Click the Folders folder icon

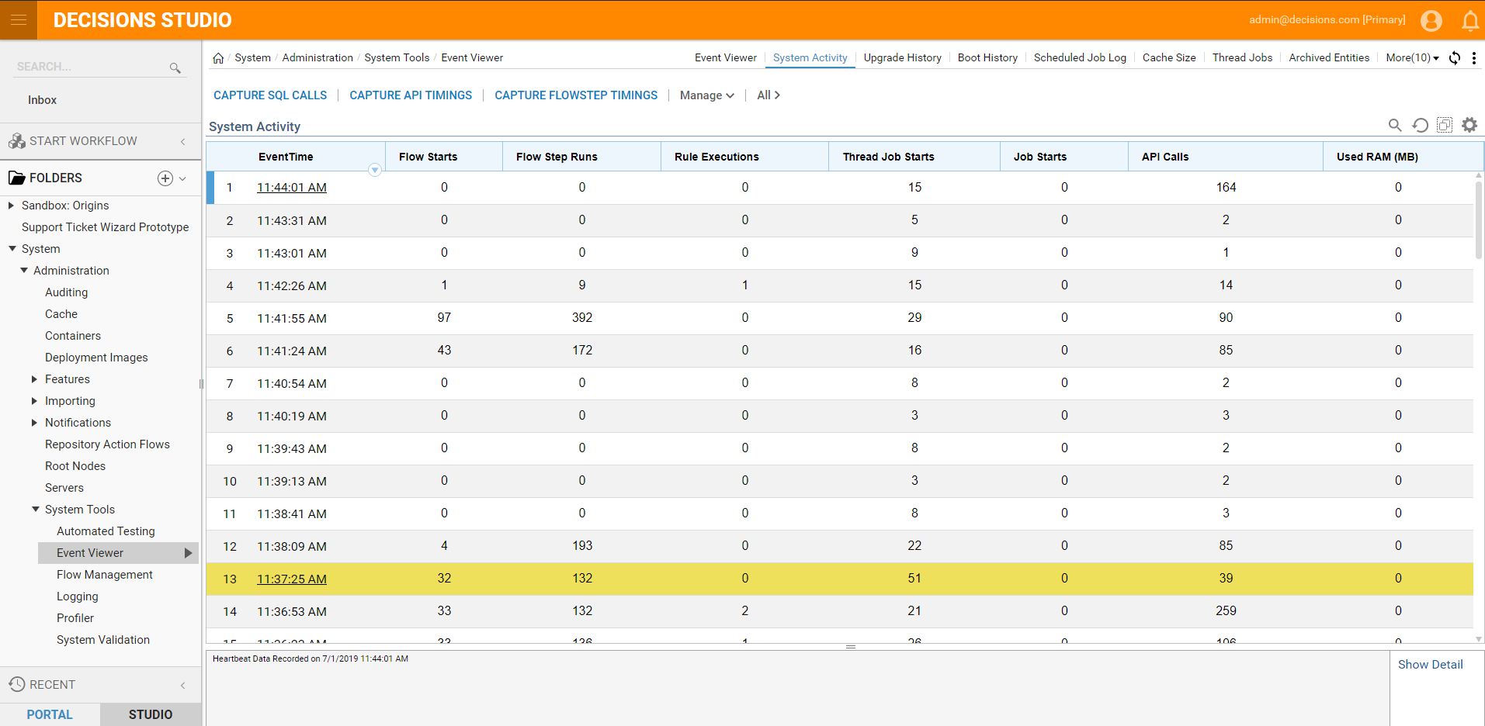(17, 178)
